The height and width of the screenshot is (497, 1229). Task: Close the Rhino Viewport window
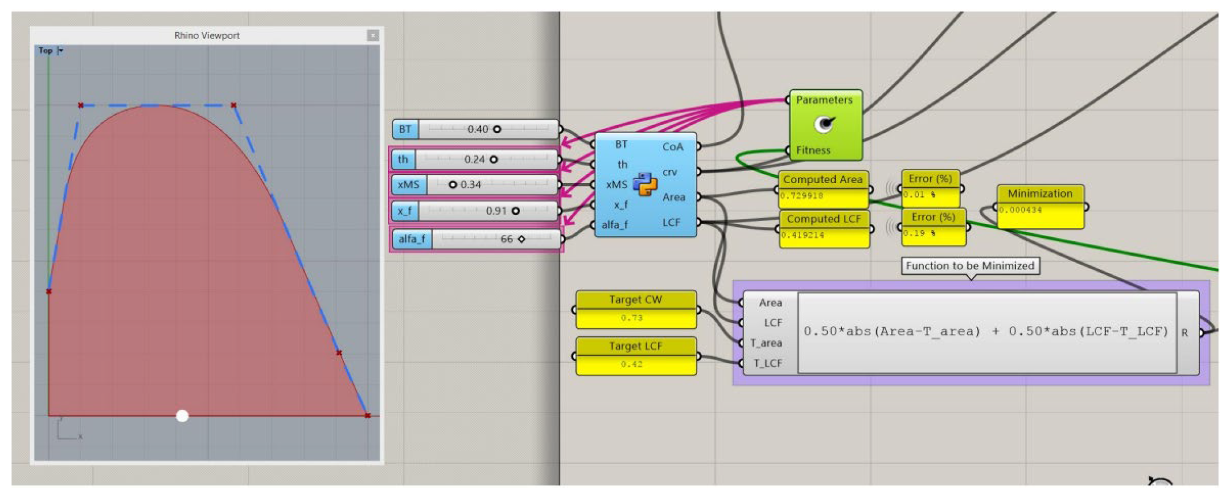[x=373, y=36]
